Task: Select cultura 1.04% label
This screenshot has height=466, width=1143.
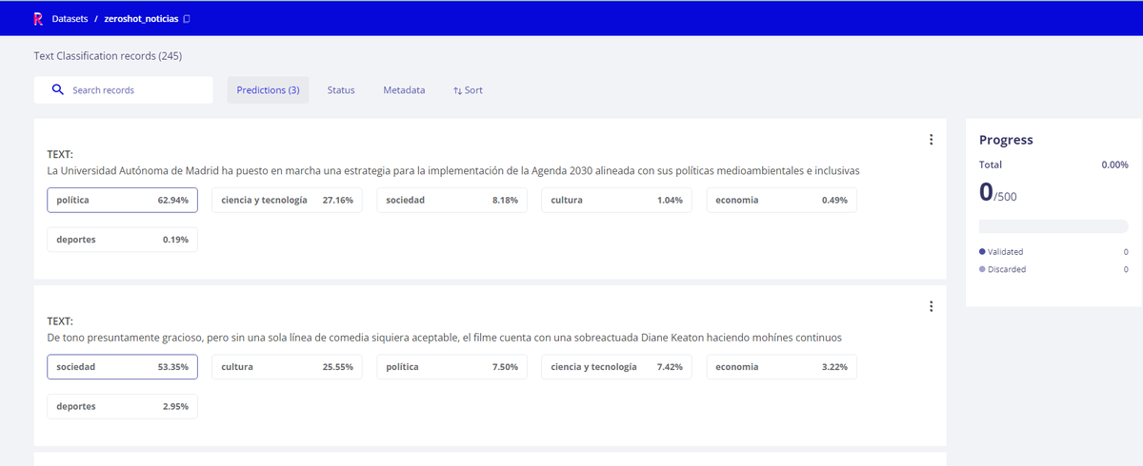Action: click(x=616, y=201)
